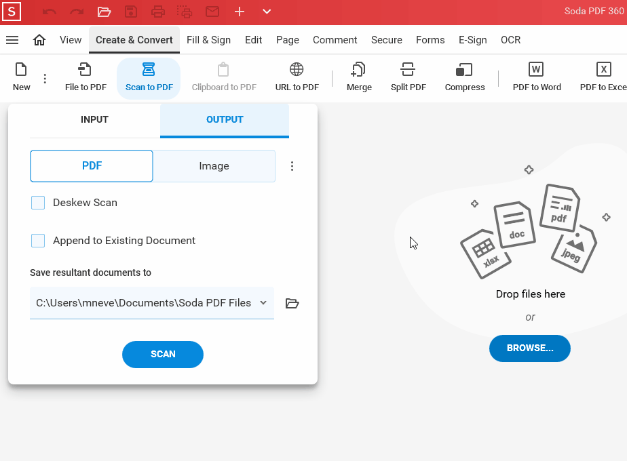The image size is (627, 461).
Task: Switch to the Comment tab
Action: tap(335, 40)
